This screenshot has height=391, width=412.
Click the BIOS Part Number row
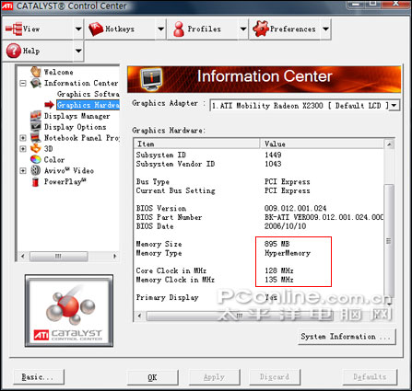(260, 217)
